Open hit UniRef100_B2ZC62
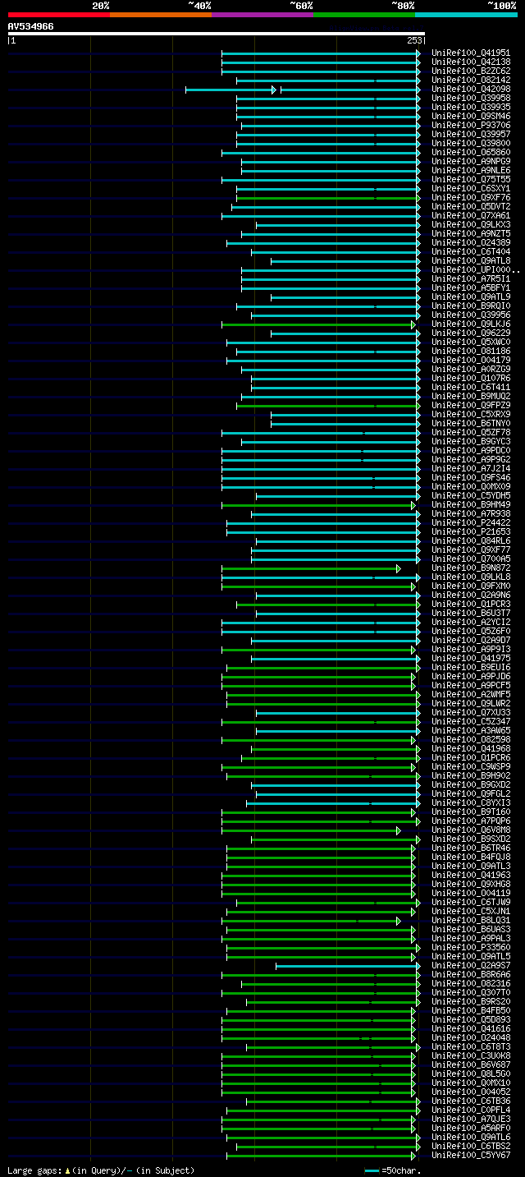 (471, 71)
